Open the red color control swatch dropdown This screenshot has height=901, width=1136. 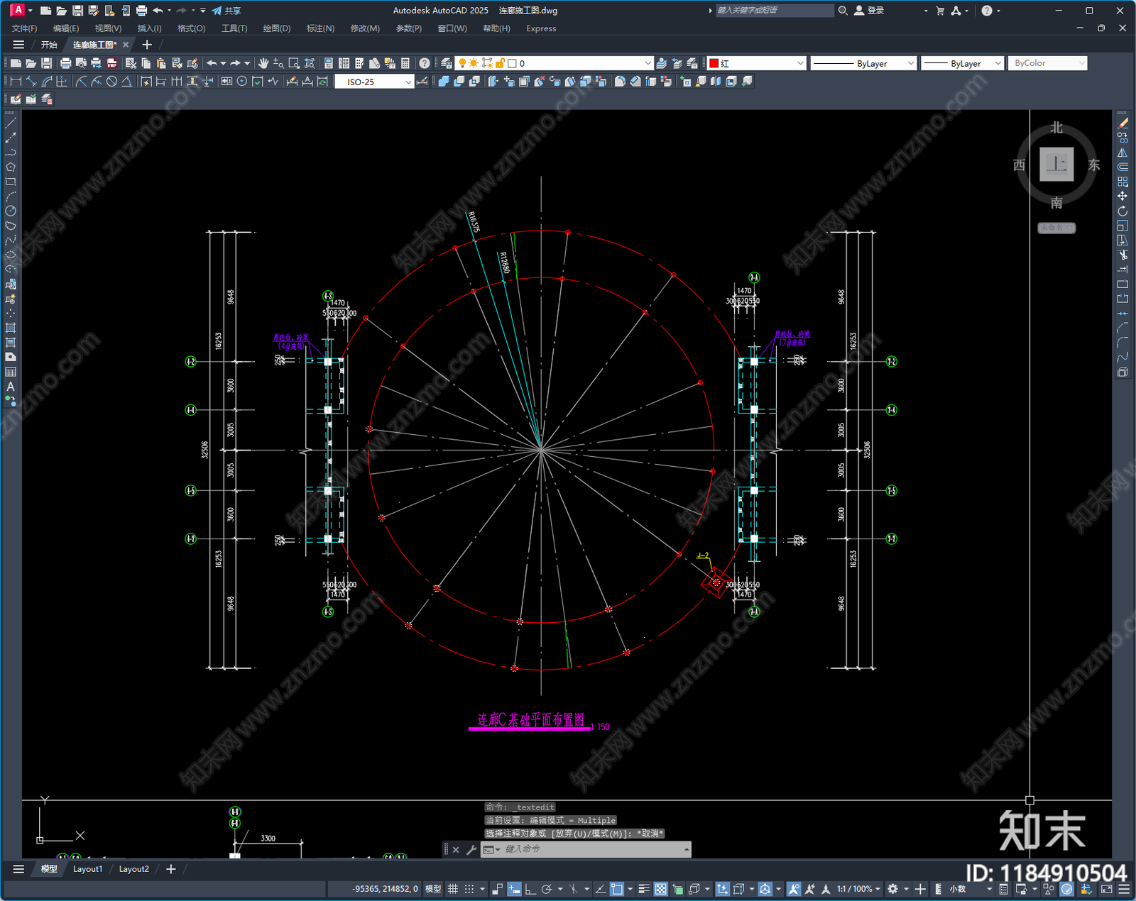click(x=757, y=63)
